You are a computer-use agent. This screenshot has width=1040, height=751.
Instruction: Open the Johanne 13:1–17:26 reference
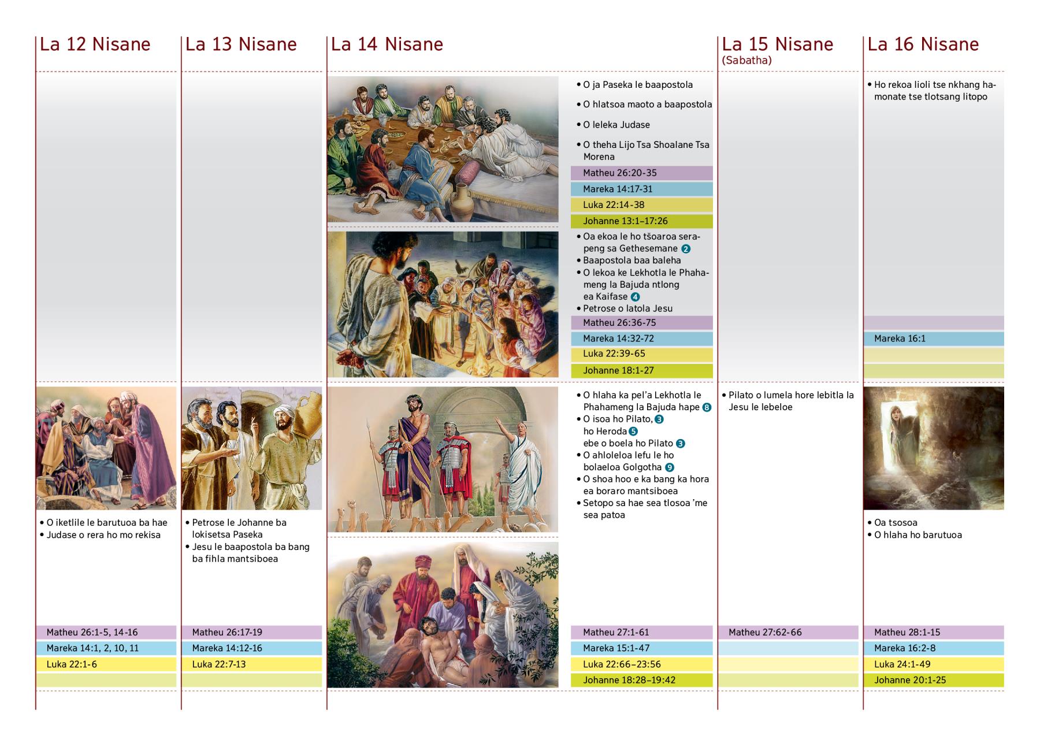(641, 221)
